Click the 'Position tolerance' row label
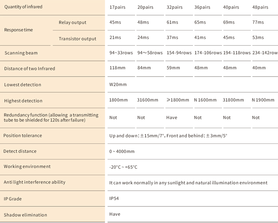Image resolution: width=278 pixels, height=223 pixels. tap(23, 136)
